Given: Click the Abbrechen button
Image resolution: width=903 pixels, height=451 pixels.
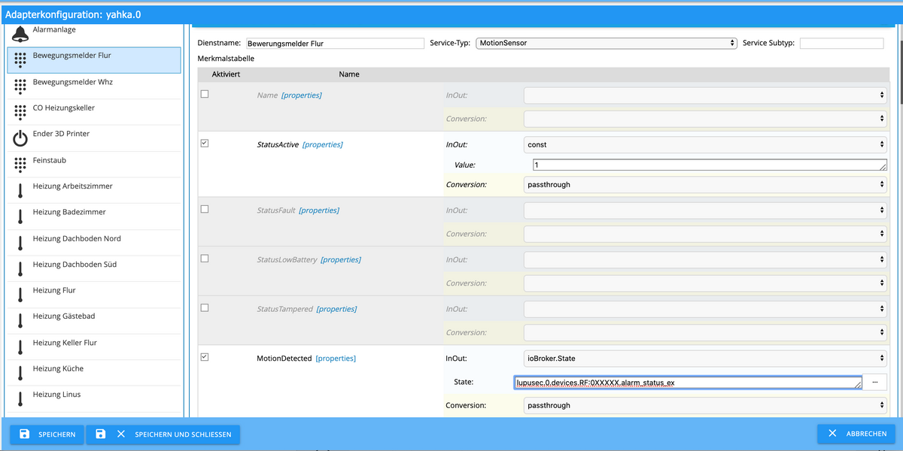Looking at the screenshot, I should click(856, 434).
